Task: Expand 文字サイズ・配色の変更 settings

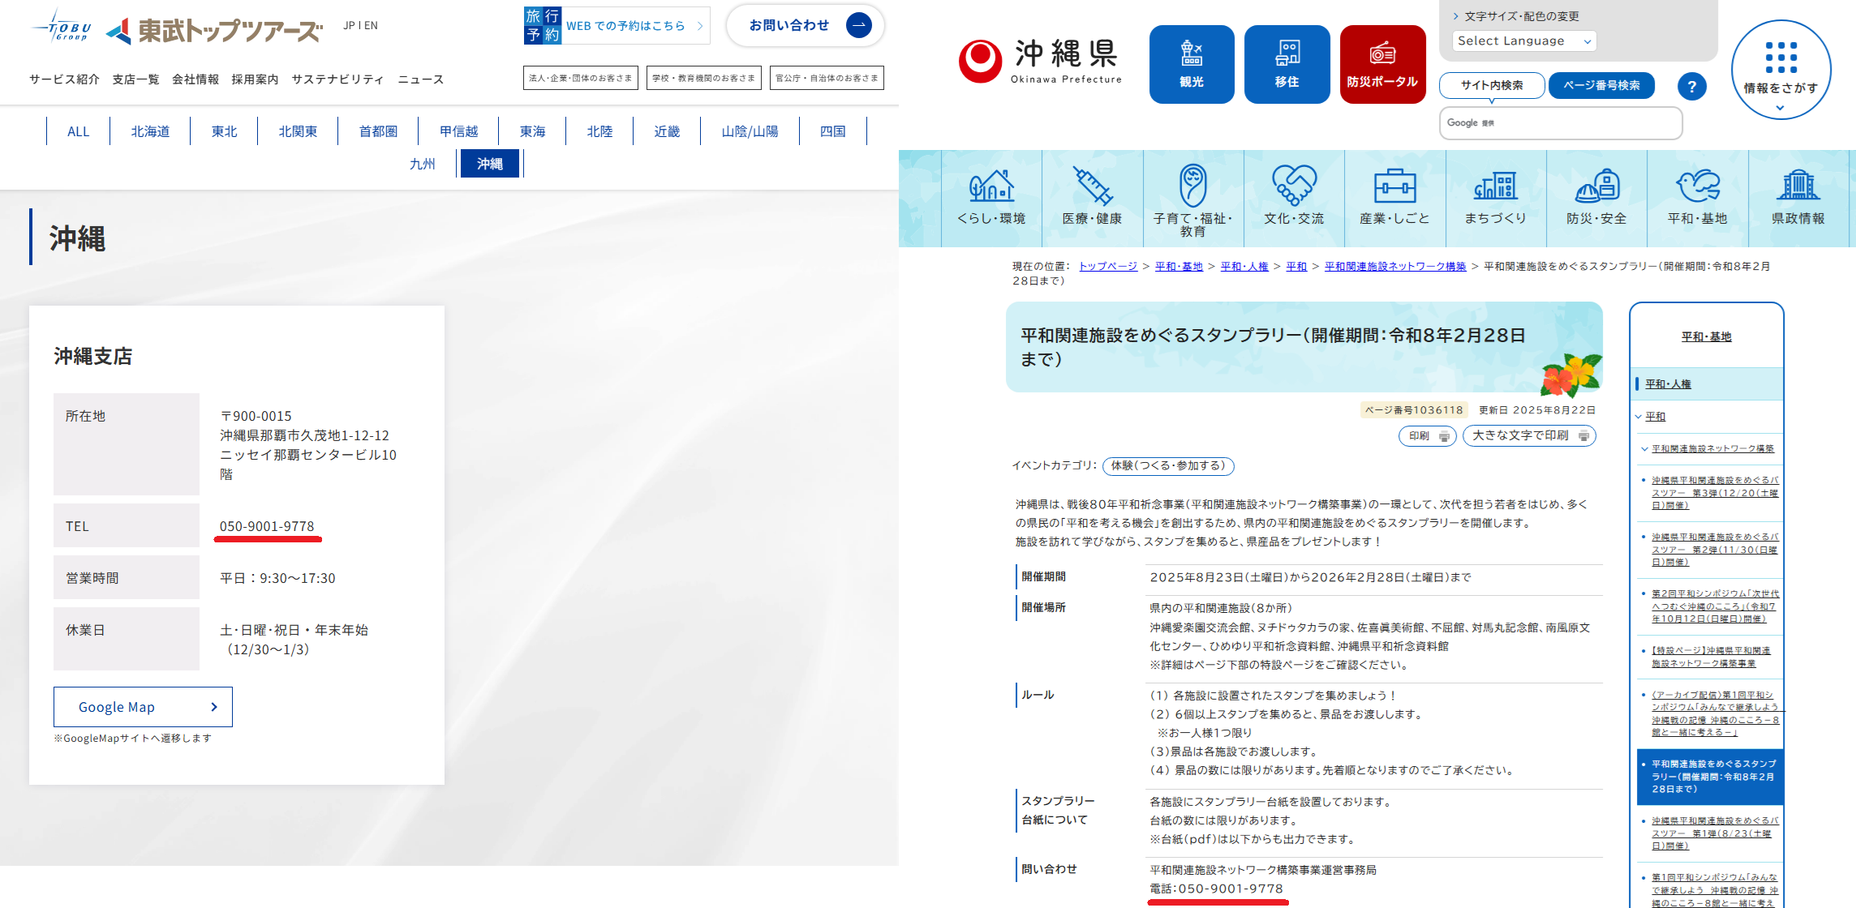Action: [x=1515, y=16]
